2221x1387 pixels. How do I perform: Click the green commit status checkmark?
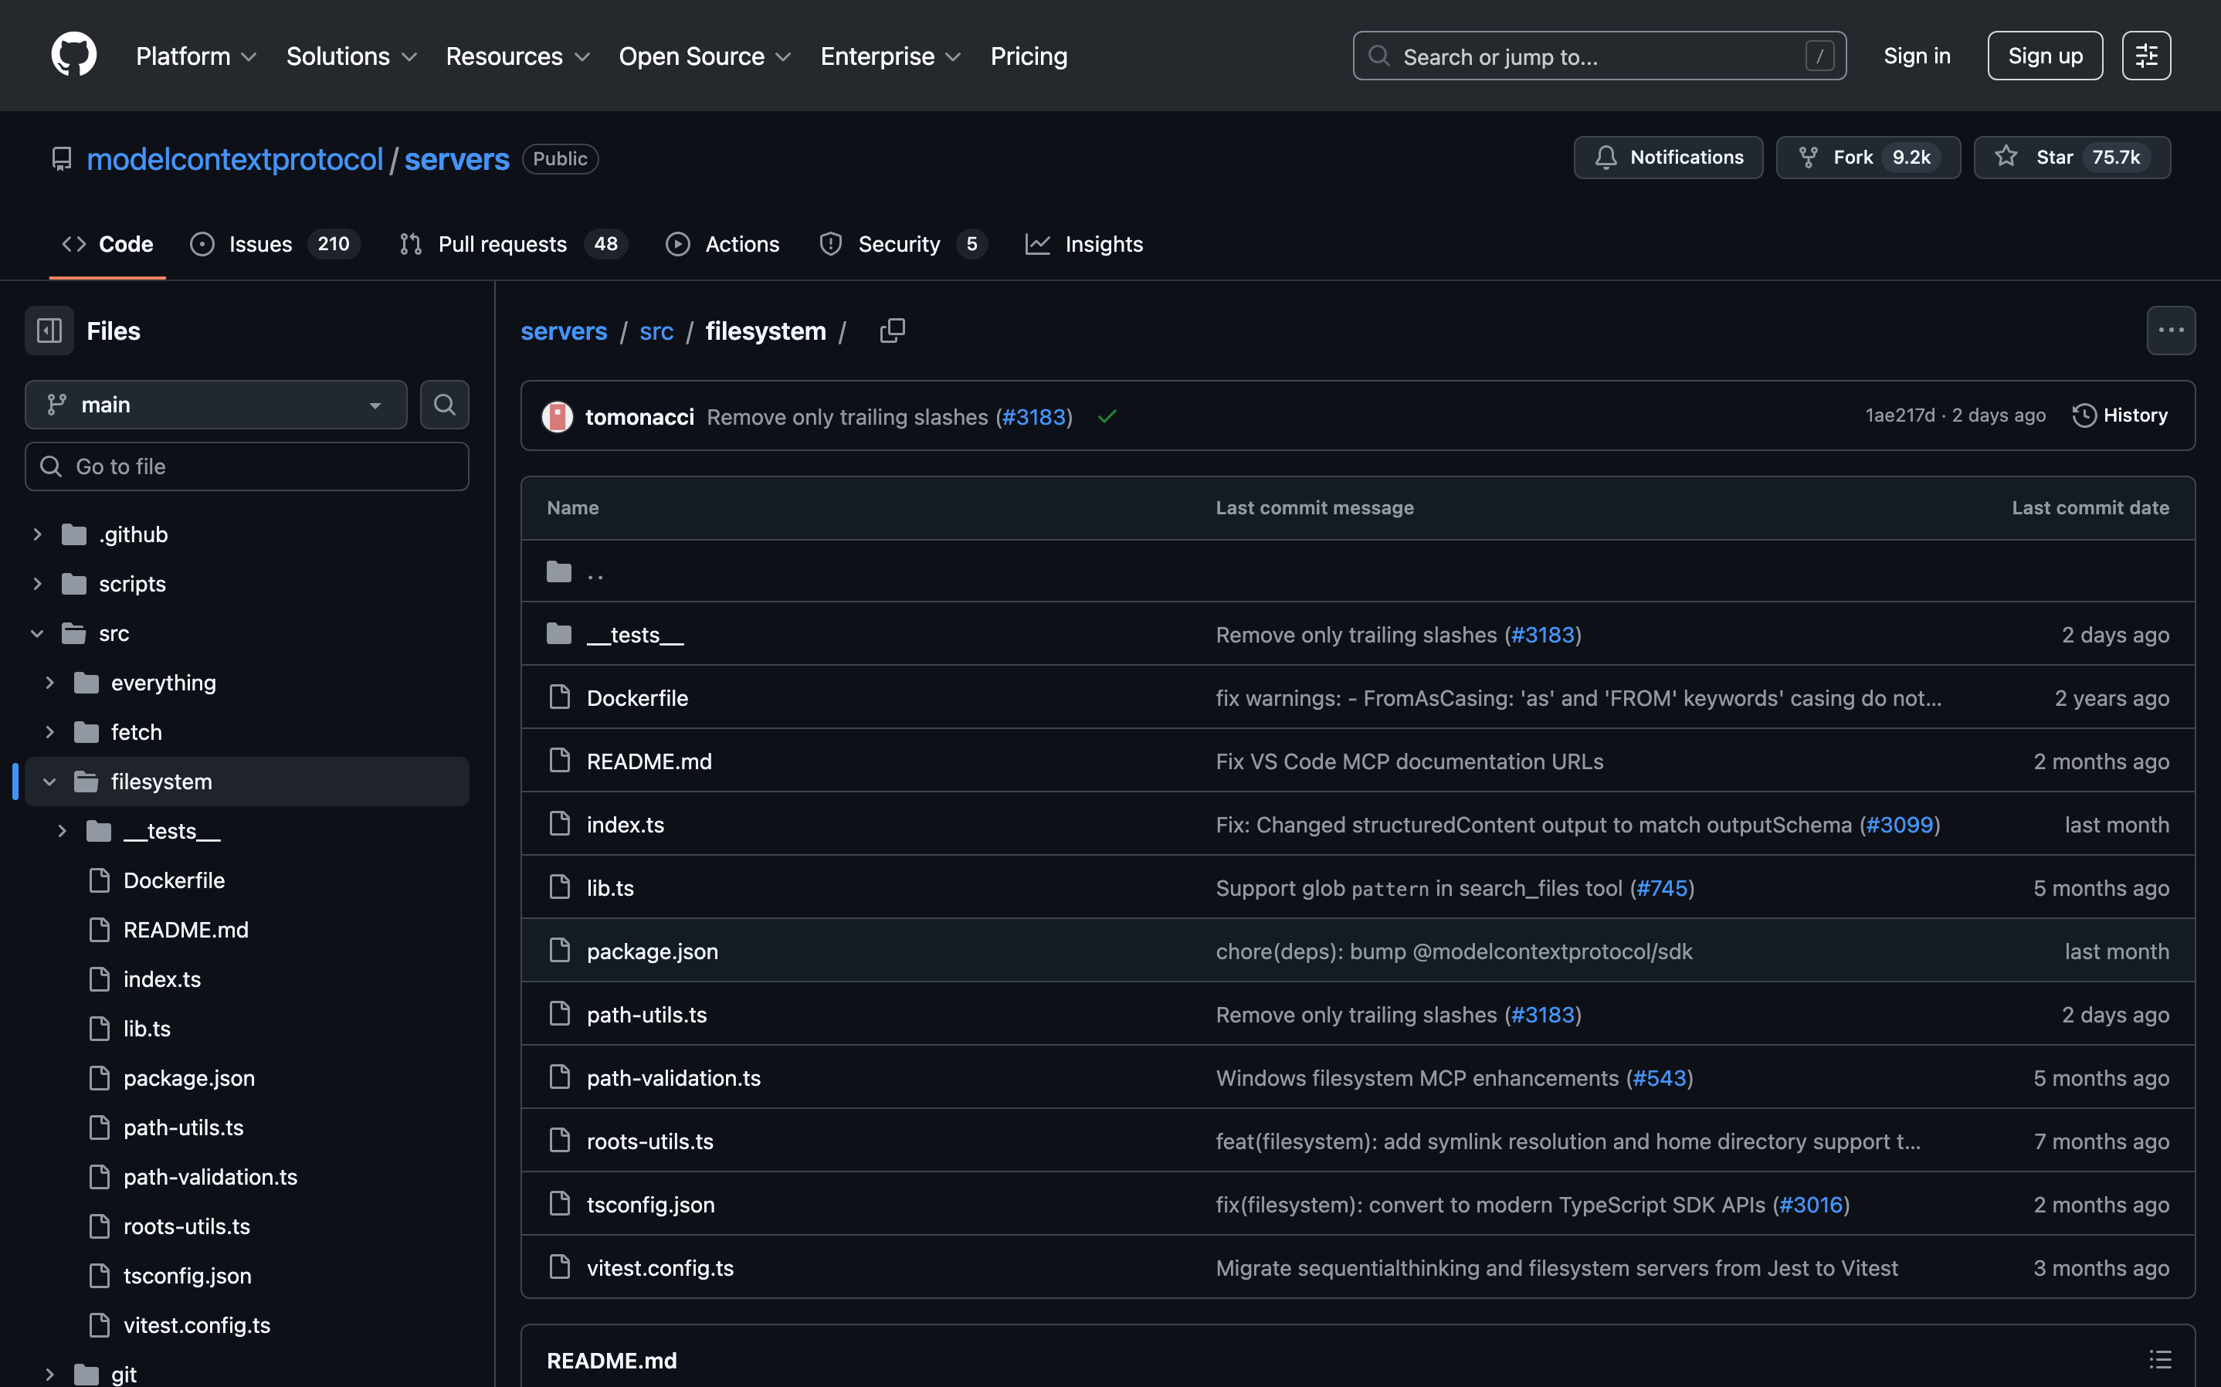1107,416
